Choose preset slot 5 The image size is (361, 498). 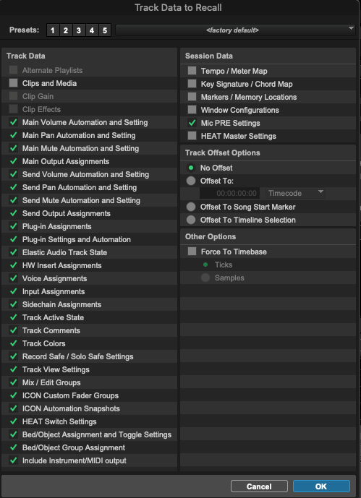tap(105, 30)
